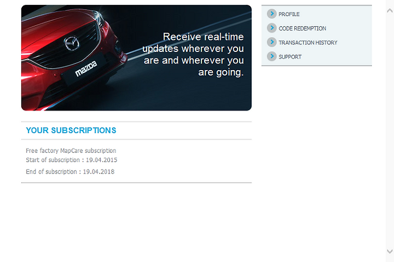
Task: Click the red Mazda car's headlight
Action: click(x=100, y=18)
